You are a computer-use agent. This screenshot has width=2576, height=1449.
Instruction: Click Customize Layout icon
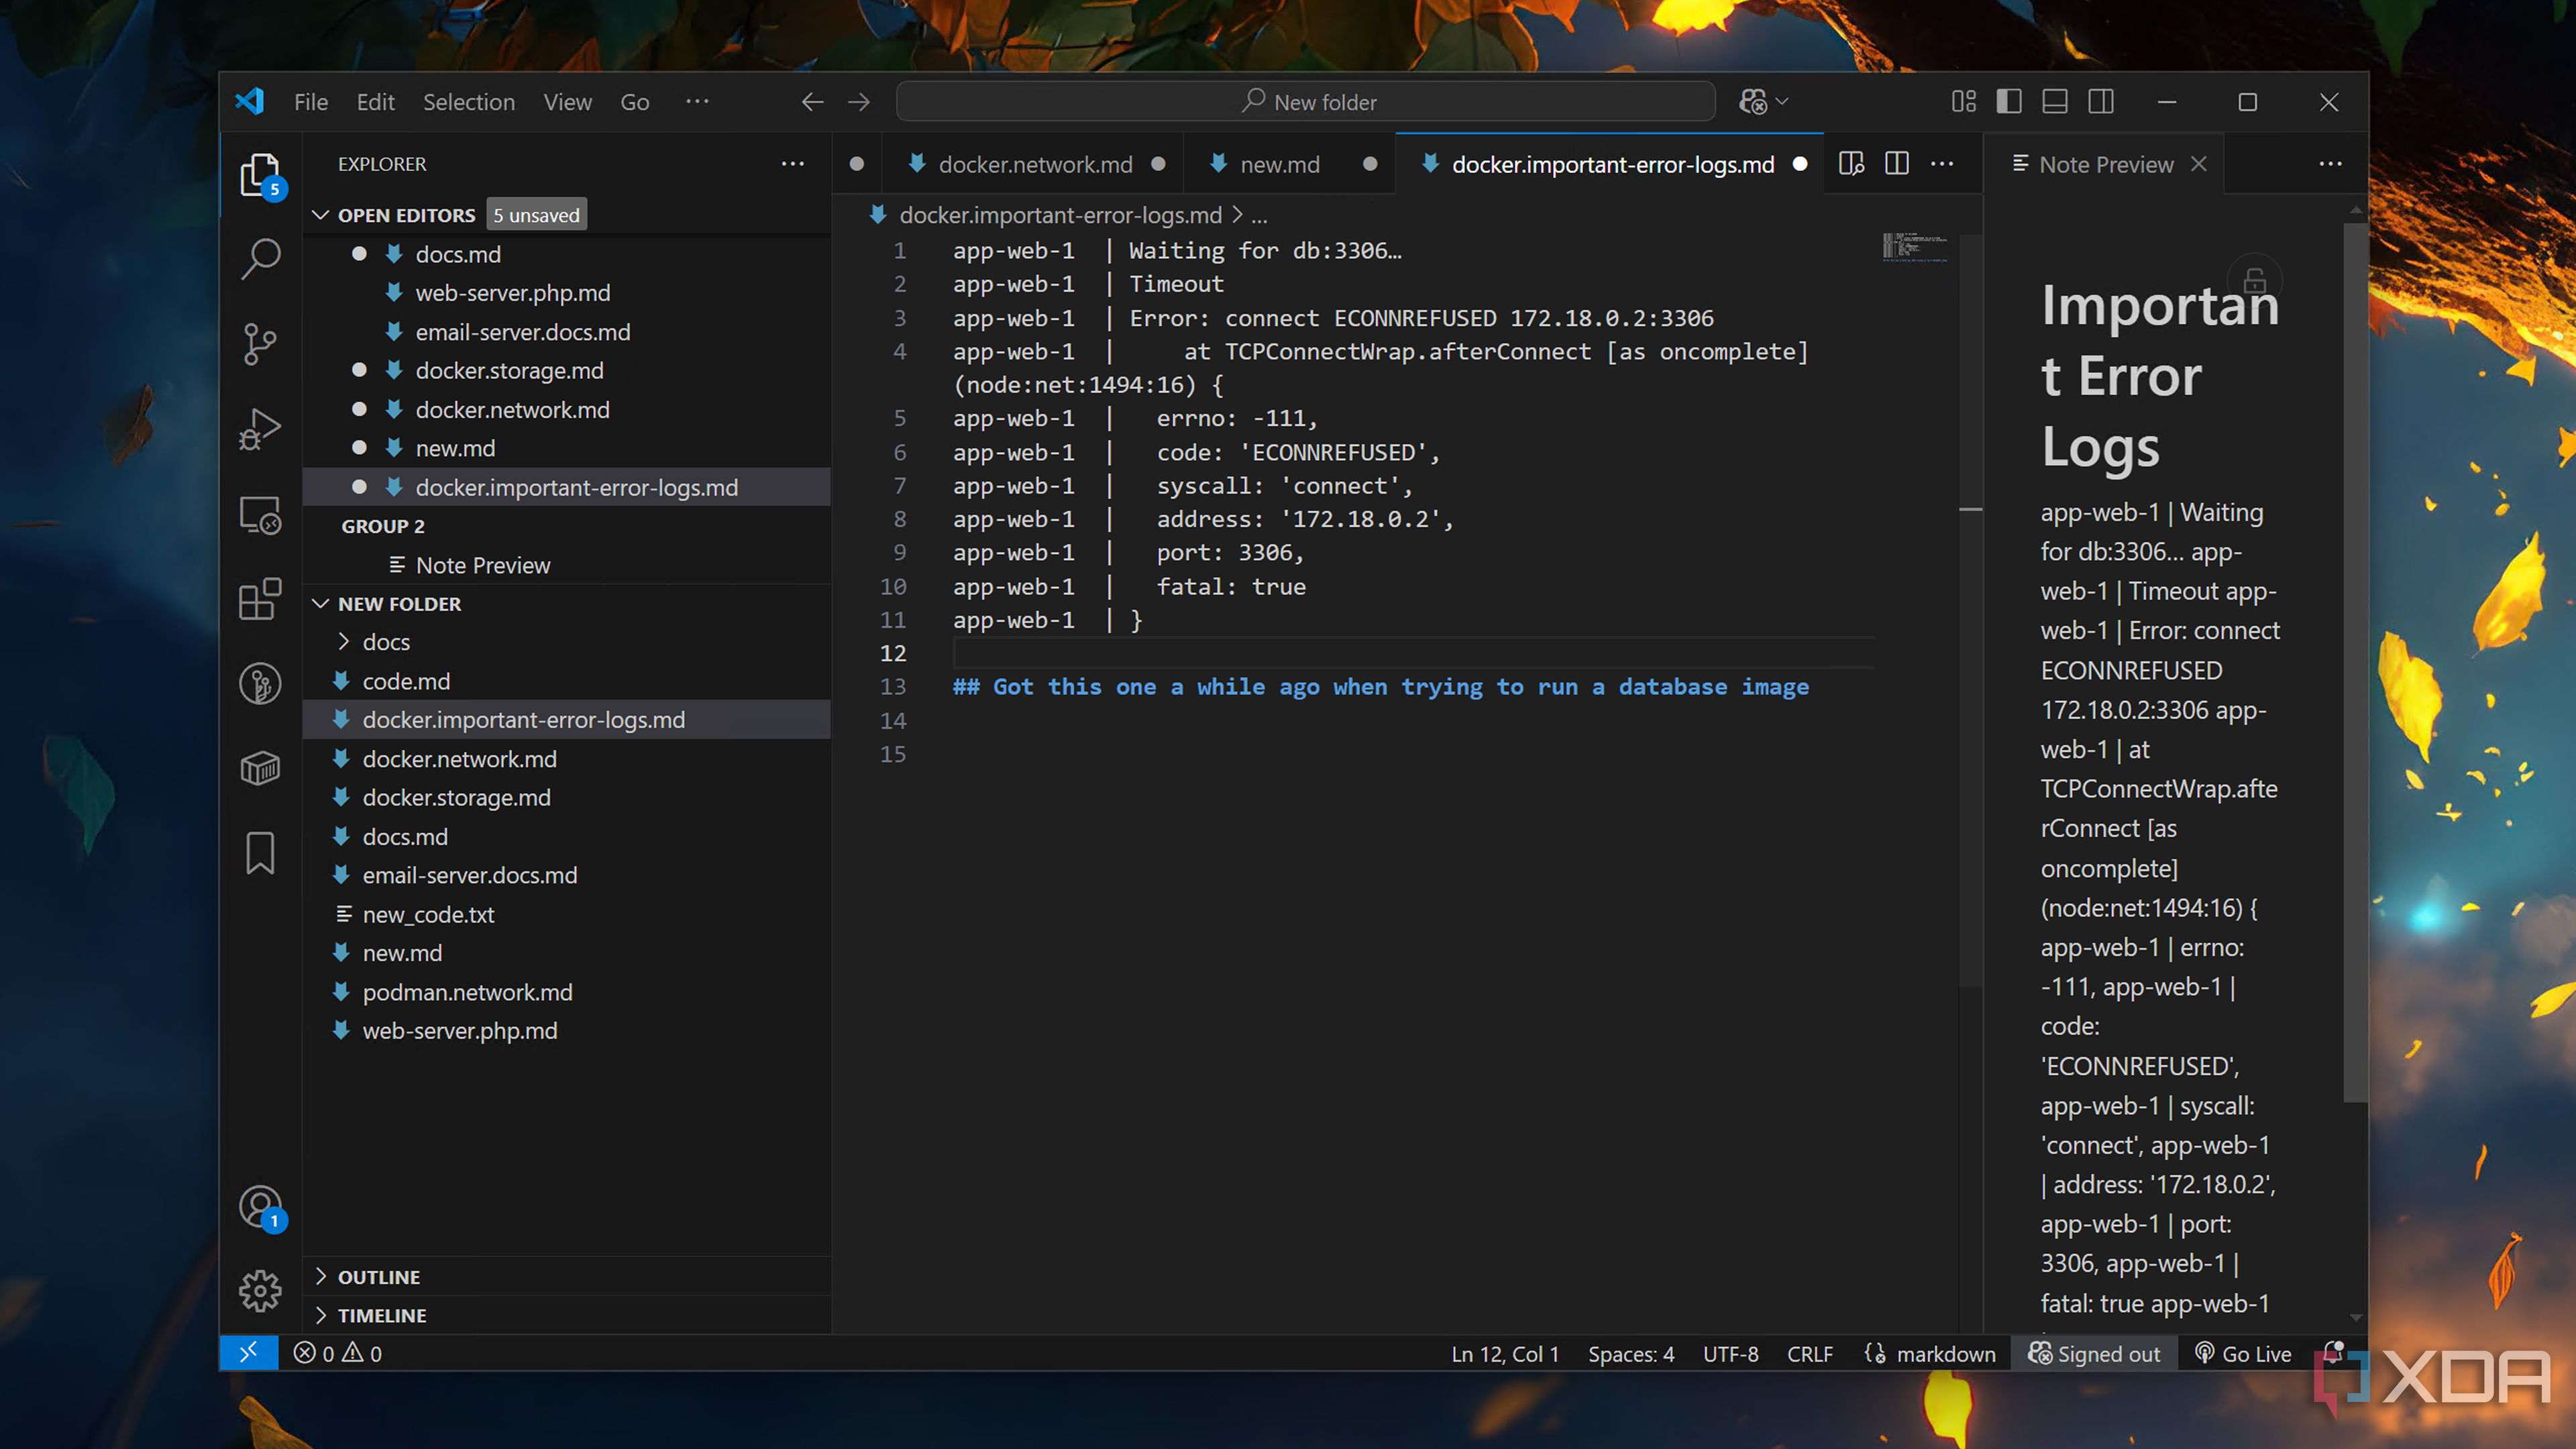point(1963,102)
